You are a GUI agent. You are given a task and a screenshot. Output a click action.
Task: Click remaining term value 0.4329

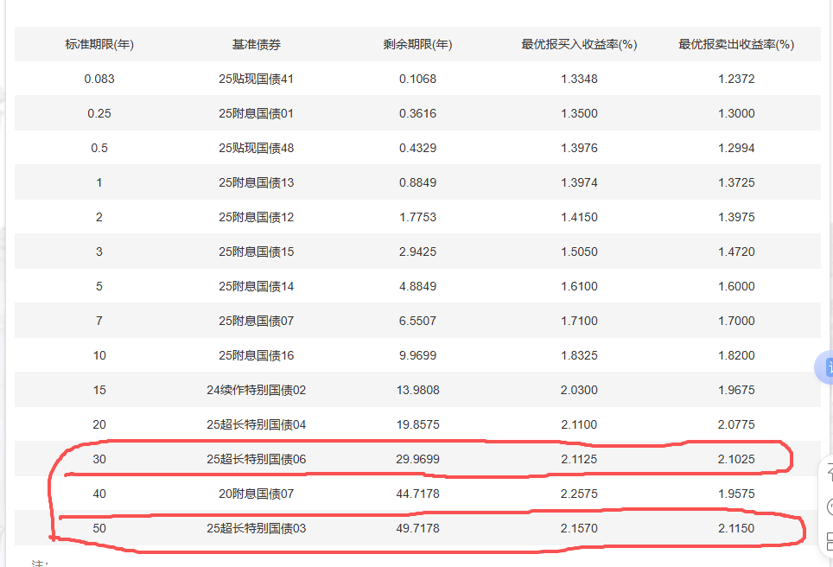[x=417, y=149]
